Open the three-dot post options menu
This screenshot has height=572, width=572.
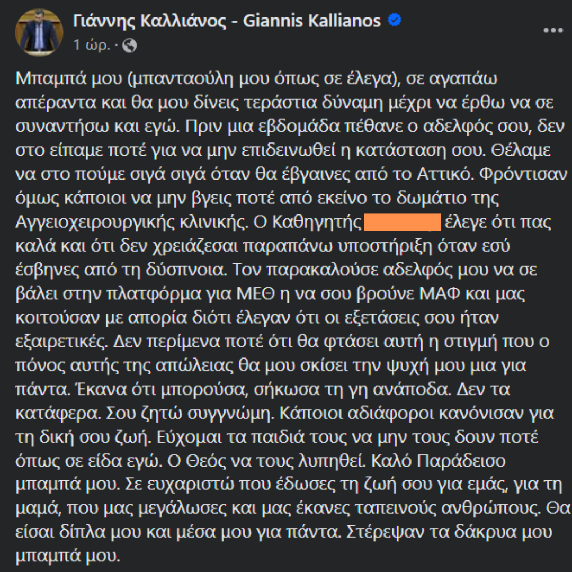[553, 30]
